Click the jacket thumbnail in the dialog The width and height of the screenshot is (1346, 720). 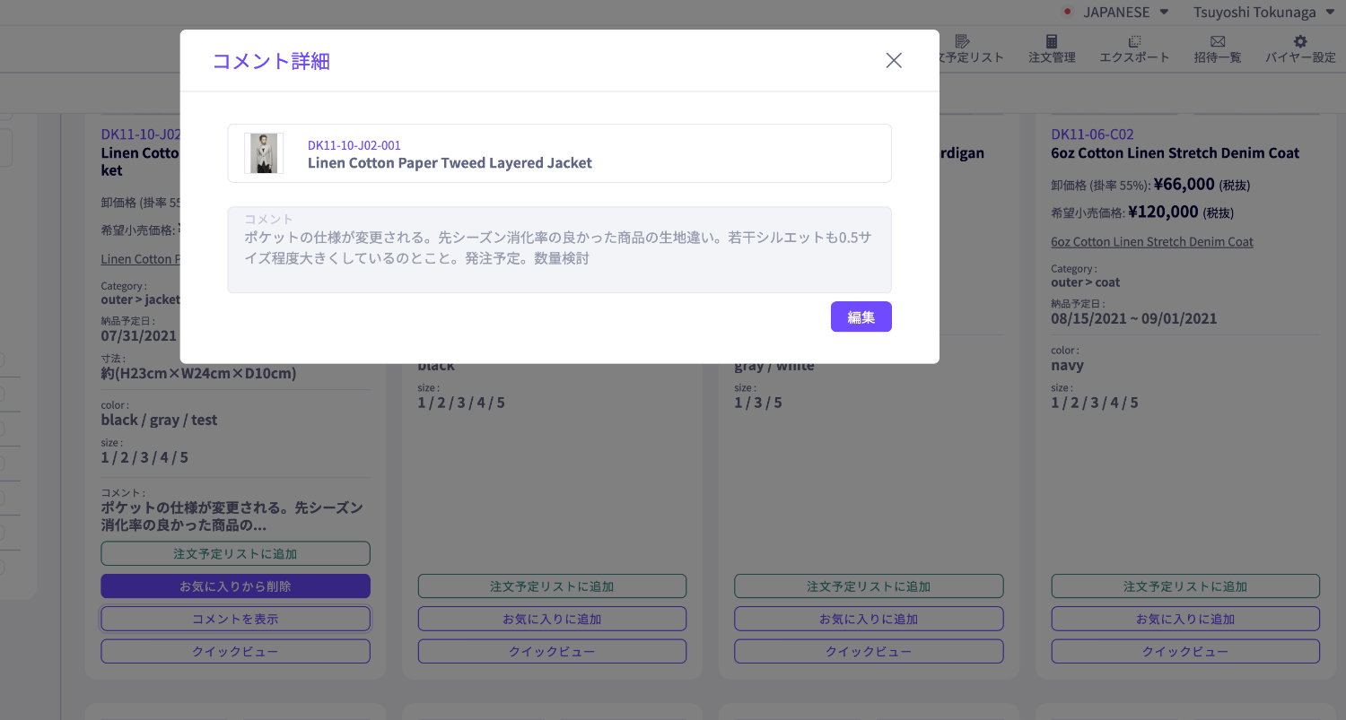point(264,153)
